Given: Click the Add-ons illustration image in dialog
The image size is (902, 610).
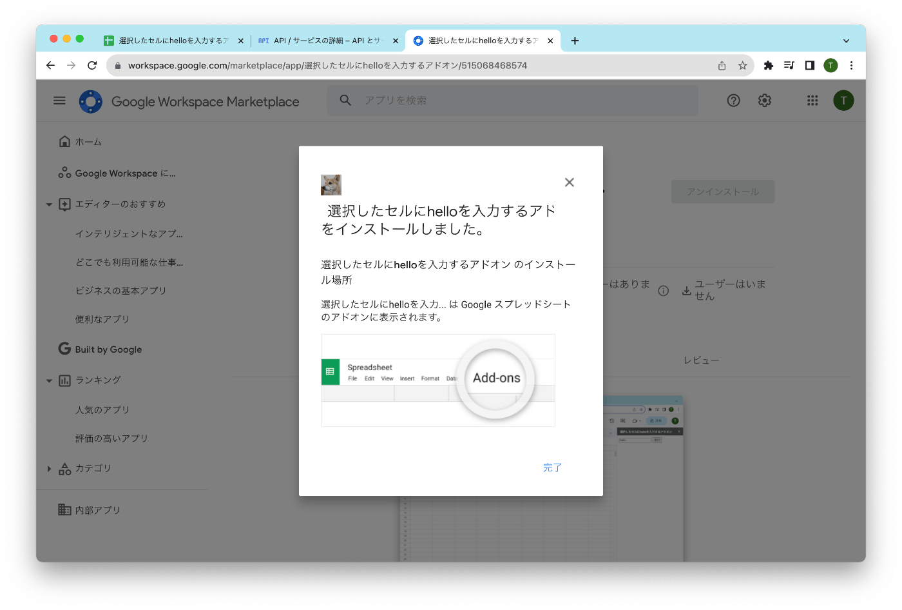Looking at the screenshot, I should pyautogui.click(x=438, y=380).
